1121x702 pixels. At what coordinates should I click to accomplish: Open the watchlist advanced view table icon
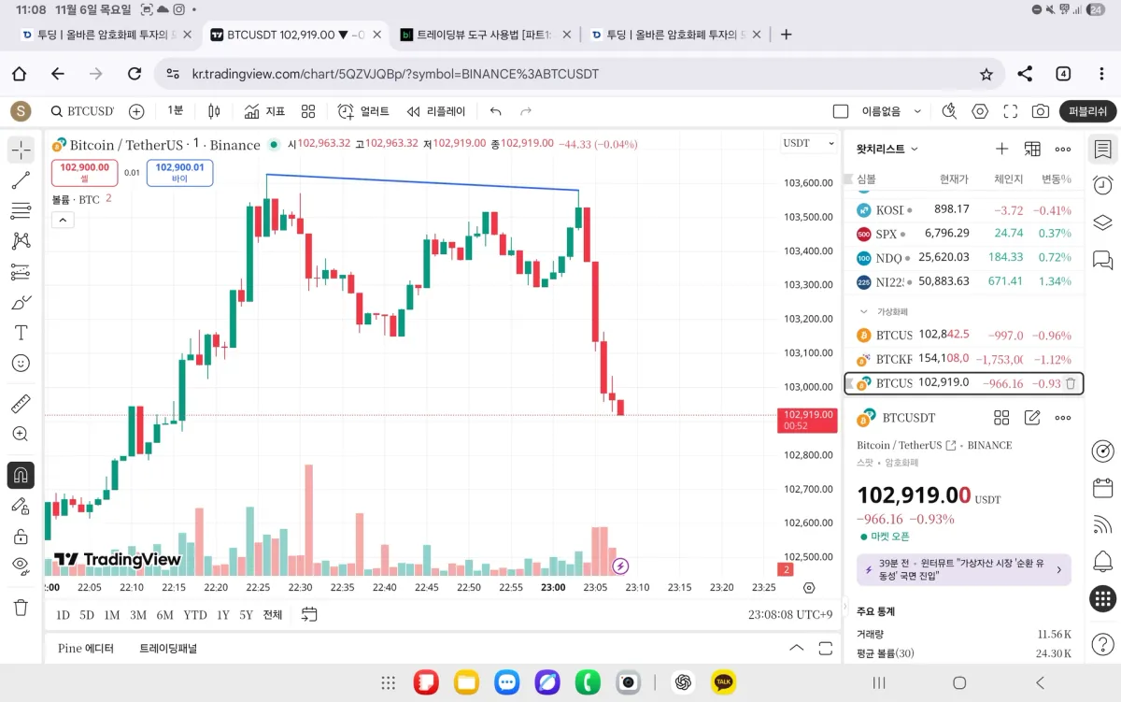(x=1032, y=149)
